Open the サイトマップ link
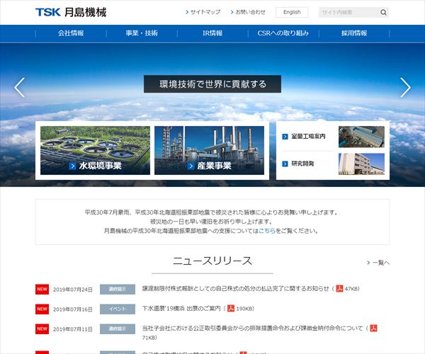The height and width of the screenshot is (354, 425). click(x=205, y=12)
